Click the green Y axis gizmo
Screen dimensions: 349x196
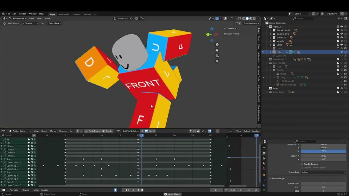(208, 35)
